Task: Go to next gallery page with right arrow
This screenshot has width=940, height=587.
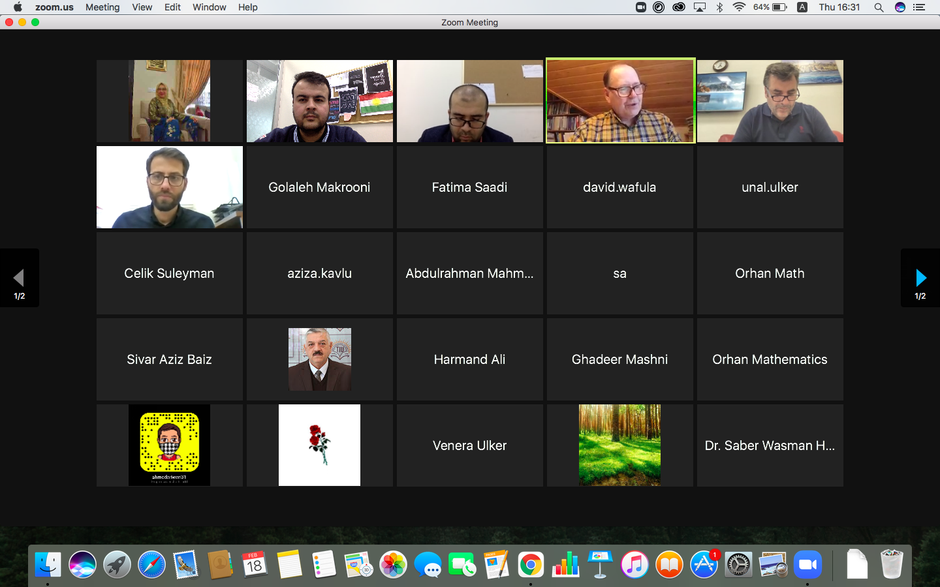Action: (x=920, y=278)
